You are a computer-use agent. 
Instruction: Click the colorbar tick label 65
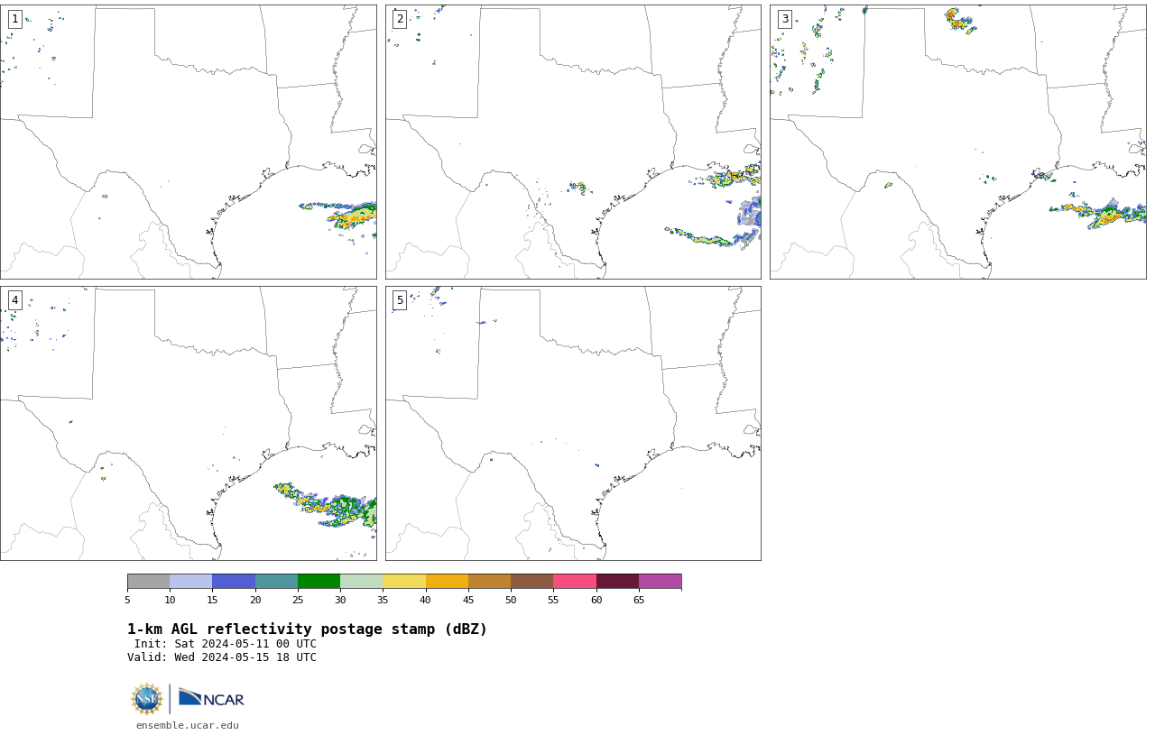click(x=639, y=600)
